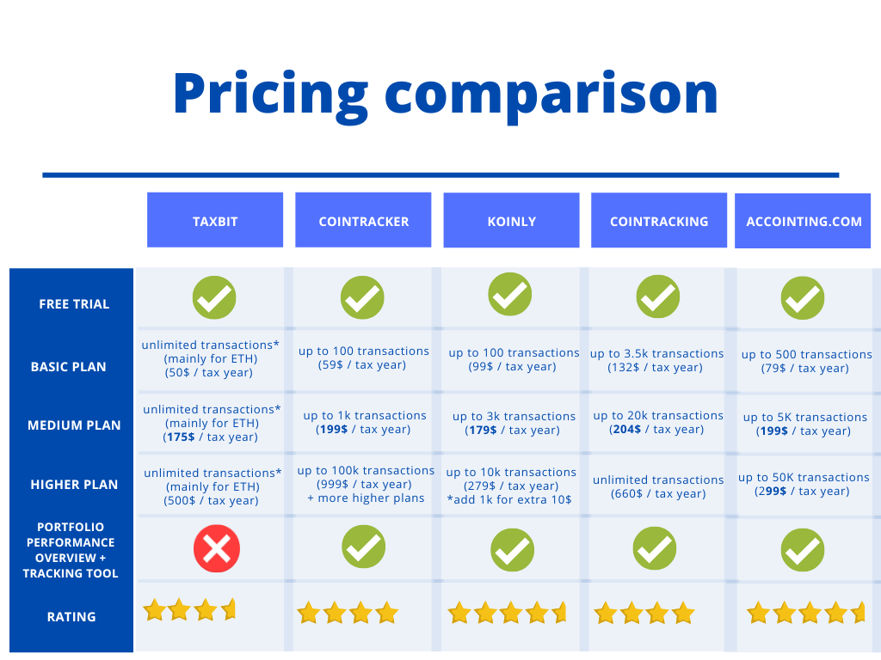881x660 pixels.
Task: Click CoinTracking's portfolio tracking green checkmark
Action: 655,548
